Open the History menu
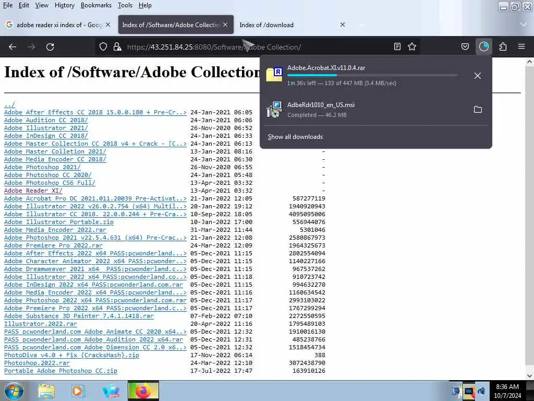The image size is (534, 401). (x=64, y=5)
